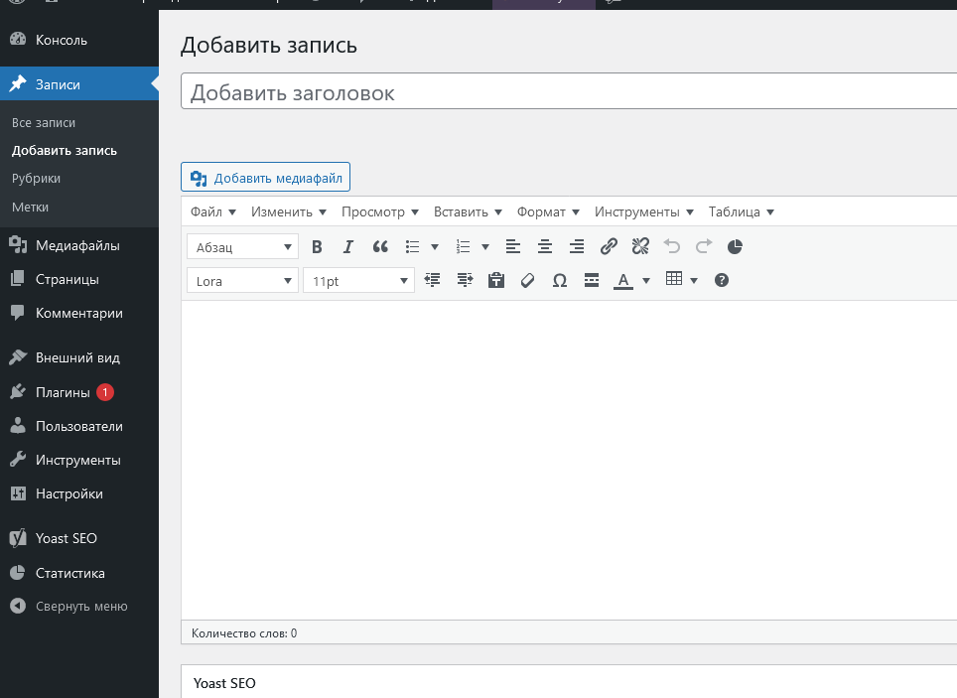Viewport: 957px width, 698px height.
Task: Collapse sidebar via Свернуть меню
Action: [80, 606]
